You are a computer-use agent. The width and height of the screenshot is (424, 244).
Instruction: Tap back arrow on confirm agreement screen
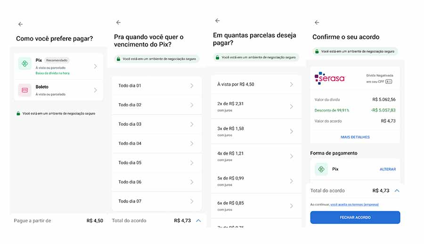click(x=317, y=22)
